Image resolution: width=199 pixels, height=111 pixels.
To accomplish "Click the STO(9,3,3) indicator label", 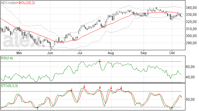I will pos(10,86).
